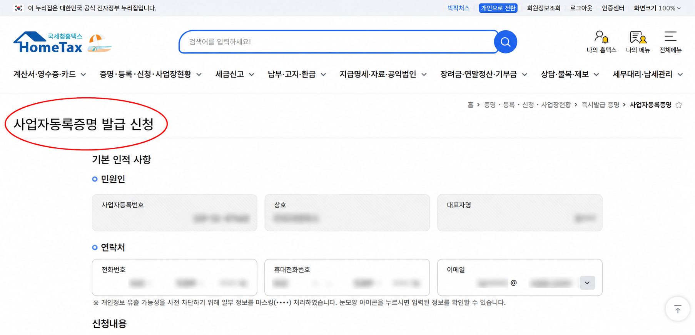The width and height of the screenshot is (695, 335).
Task: Expand 세금신고 menu
Action: [x=235, y=74]
